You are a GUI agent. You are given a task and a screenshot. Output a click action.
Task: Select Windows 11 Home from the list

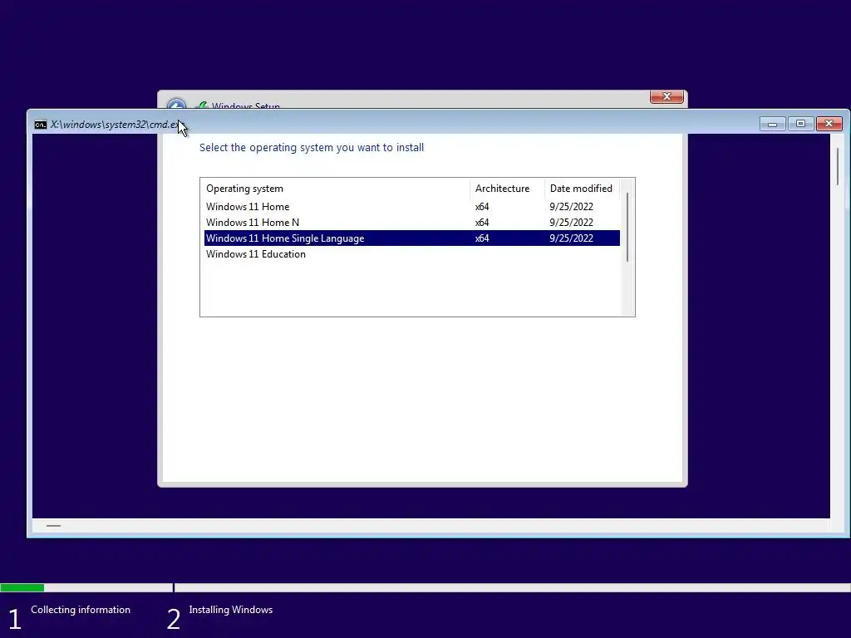click(x=412, y=207)
